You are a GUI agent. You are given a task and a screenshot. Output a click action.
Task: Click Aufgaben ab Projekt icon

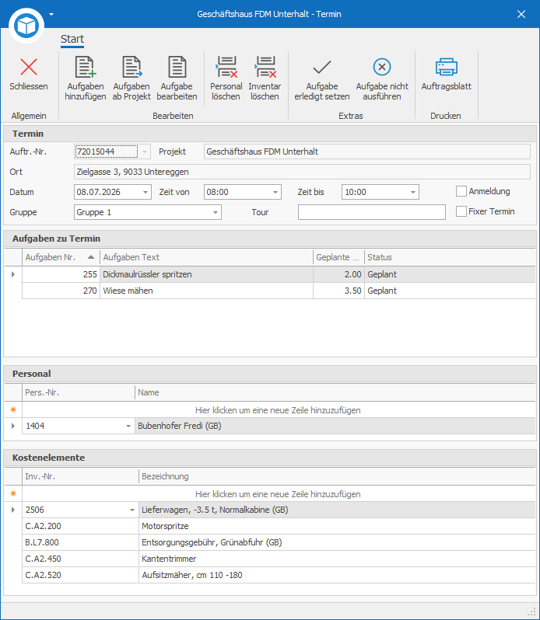(x=131, y=67)
